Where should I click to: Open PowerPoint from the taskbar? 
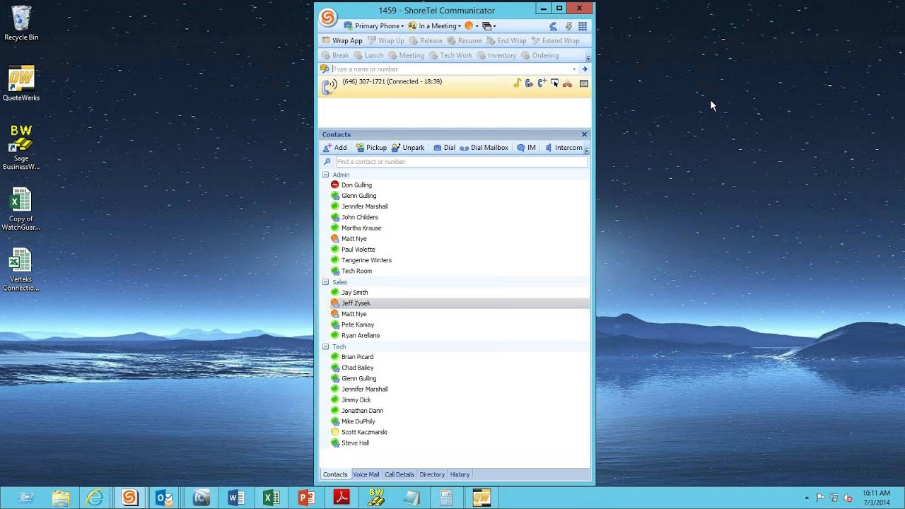coord(306,498)
